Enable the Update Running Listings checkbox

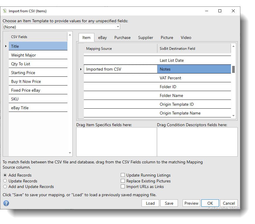coord(123,175)
